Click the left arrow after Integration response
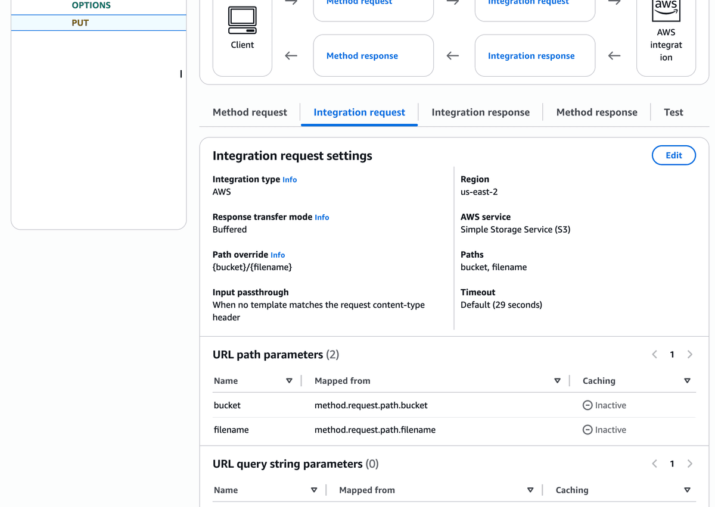This screenshot has height=507, width=715. coord(614,56)
